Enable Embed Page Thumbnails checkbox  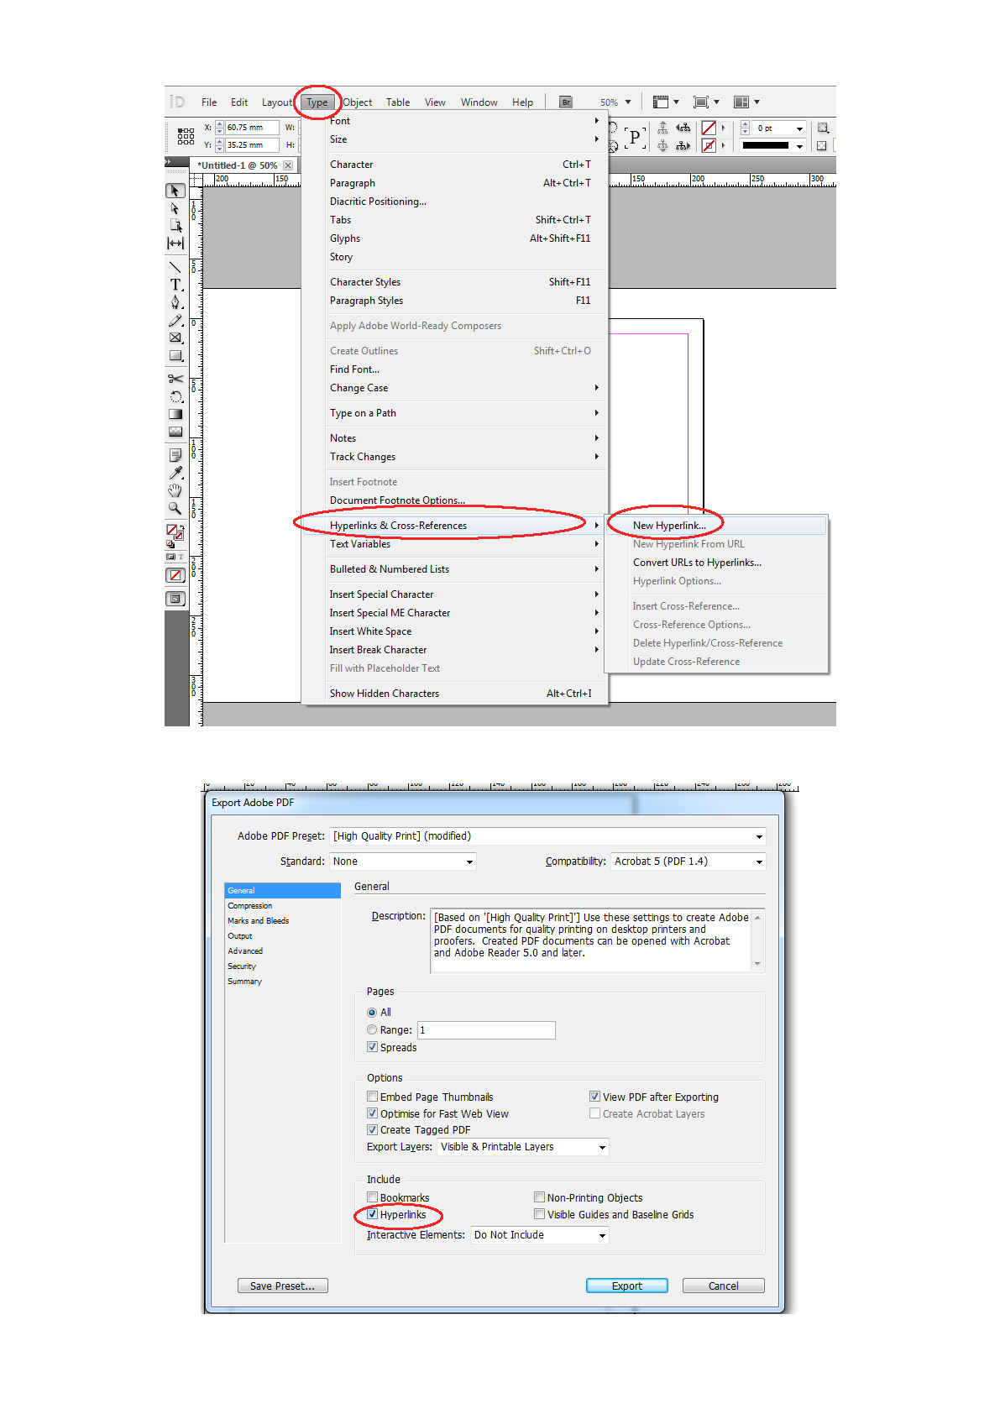click(x=372, y=1097)
